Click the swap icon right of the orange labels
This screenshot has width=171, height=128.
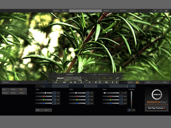pyautogui.click(x=117, y=78)
